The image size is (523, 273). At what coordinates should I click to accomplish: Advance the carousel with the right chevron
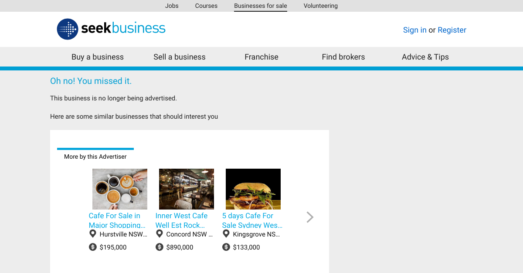coord(309,217)
